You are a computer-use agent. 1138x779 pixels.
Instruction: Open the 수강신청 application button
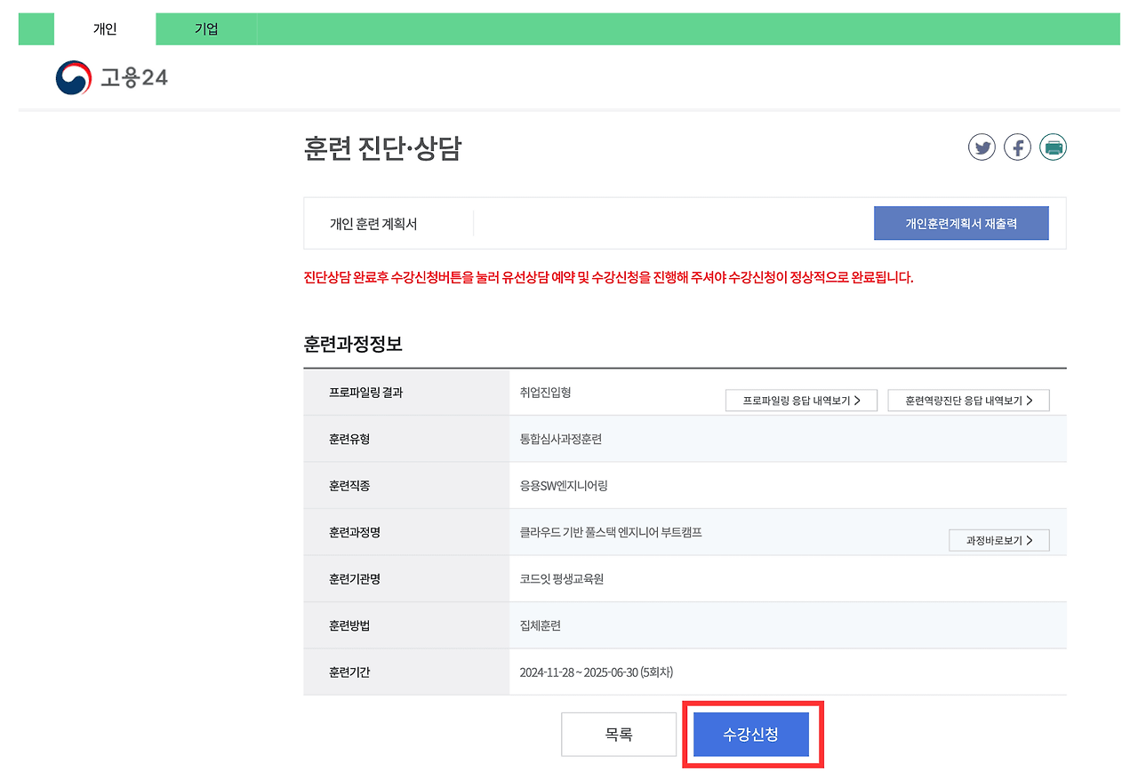pos(753,734)
